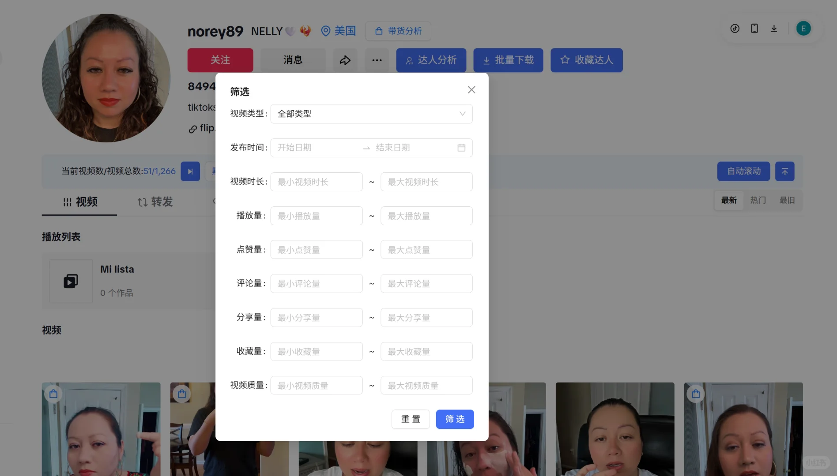Click the skip-forward blue icon near video count

190,171
